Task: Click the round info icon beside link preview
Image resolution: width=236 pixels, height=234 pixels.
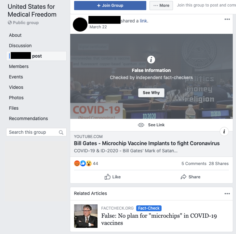Action: click(x=224, y=131)
